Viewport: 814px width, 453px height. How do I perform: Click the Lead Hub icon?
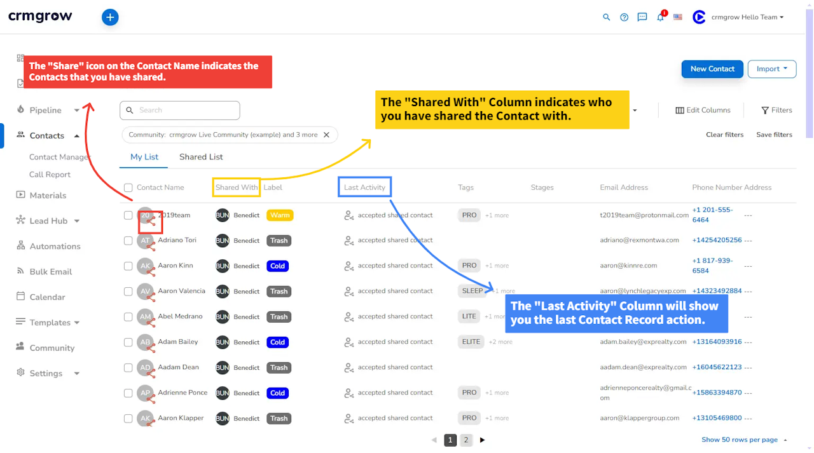(x=20, y=220)
